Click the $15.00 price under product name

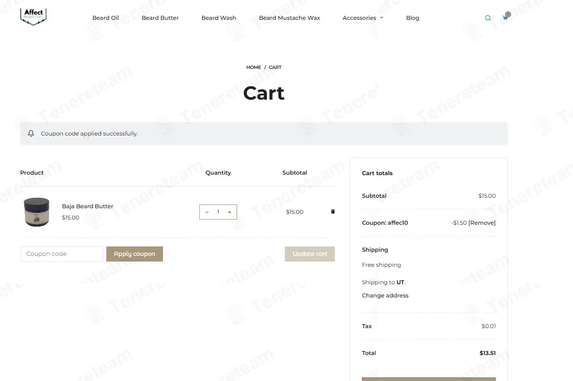point(70,218)
